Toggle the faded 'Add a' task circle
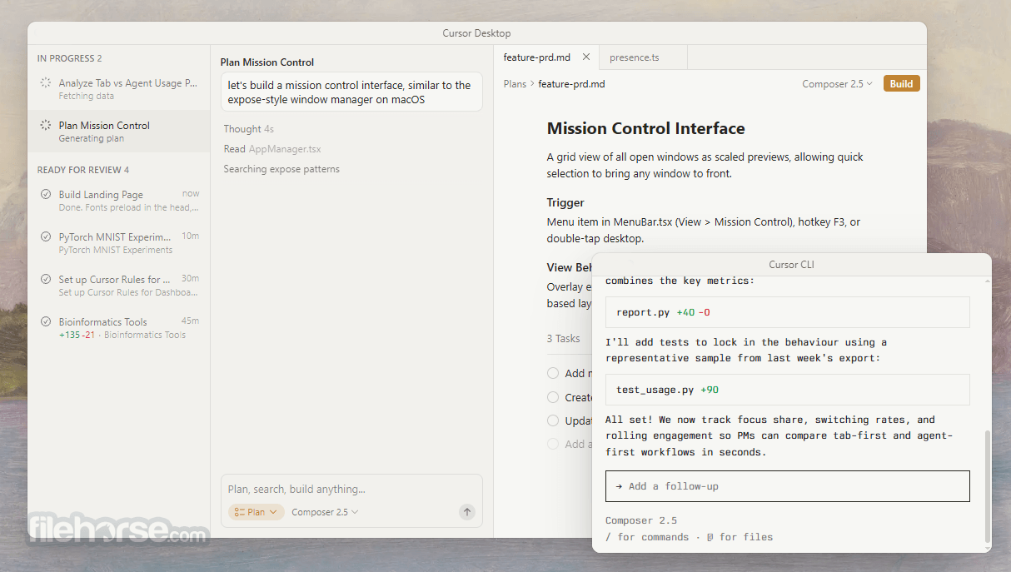 point(553,445)
